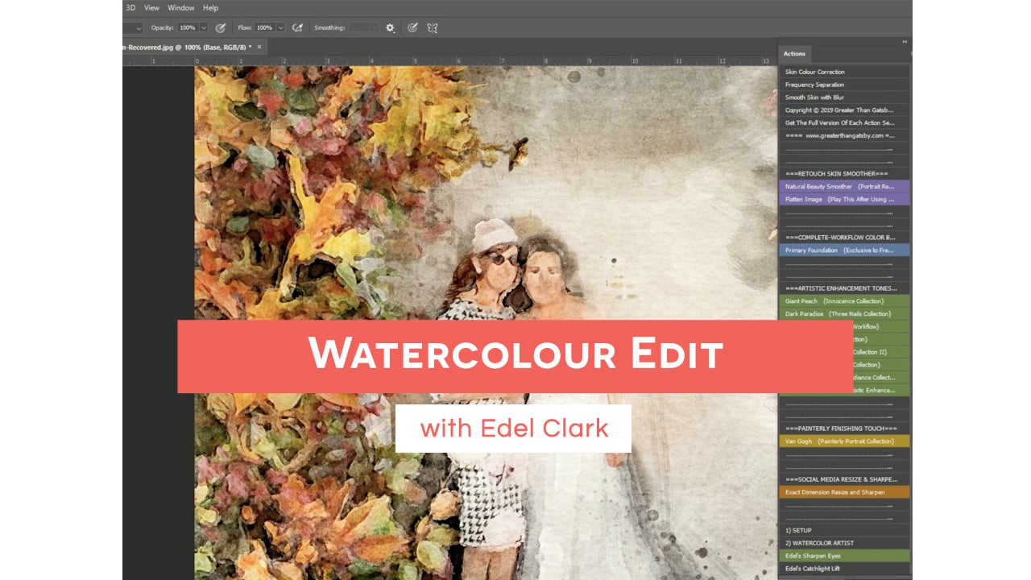1031x580 pixels.
Task: Click the Flow 100% value field
Action: click(264, 27)
